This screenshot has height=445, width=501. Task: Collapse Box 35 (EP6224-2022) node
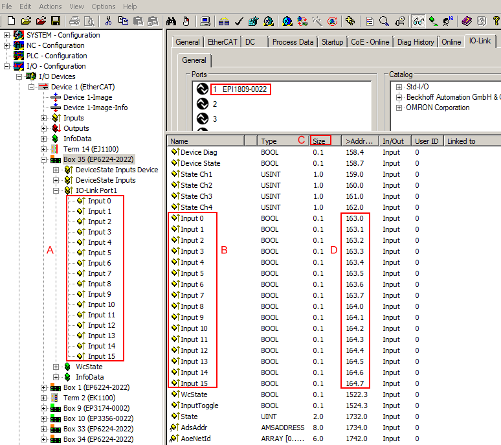(43, 159)
